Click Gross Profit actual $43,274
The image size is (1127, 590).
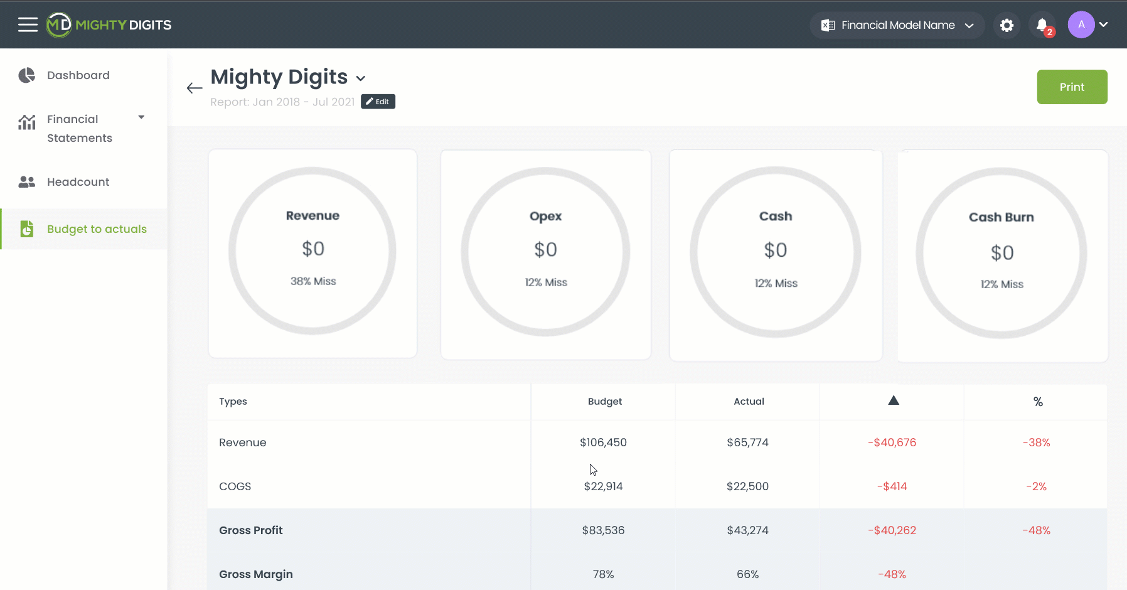tap(747, 530)
